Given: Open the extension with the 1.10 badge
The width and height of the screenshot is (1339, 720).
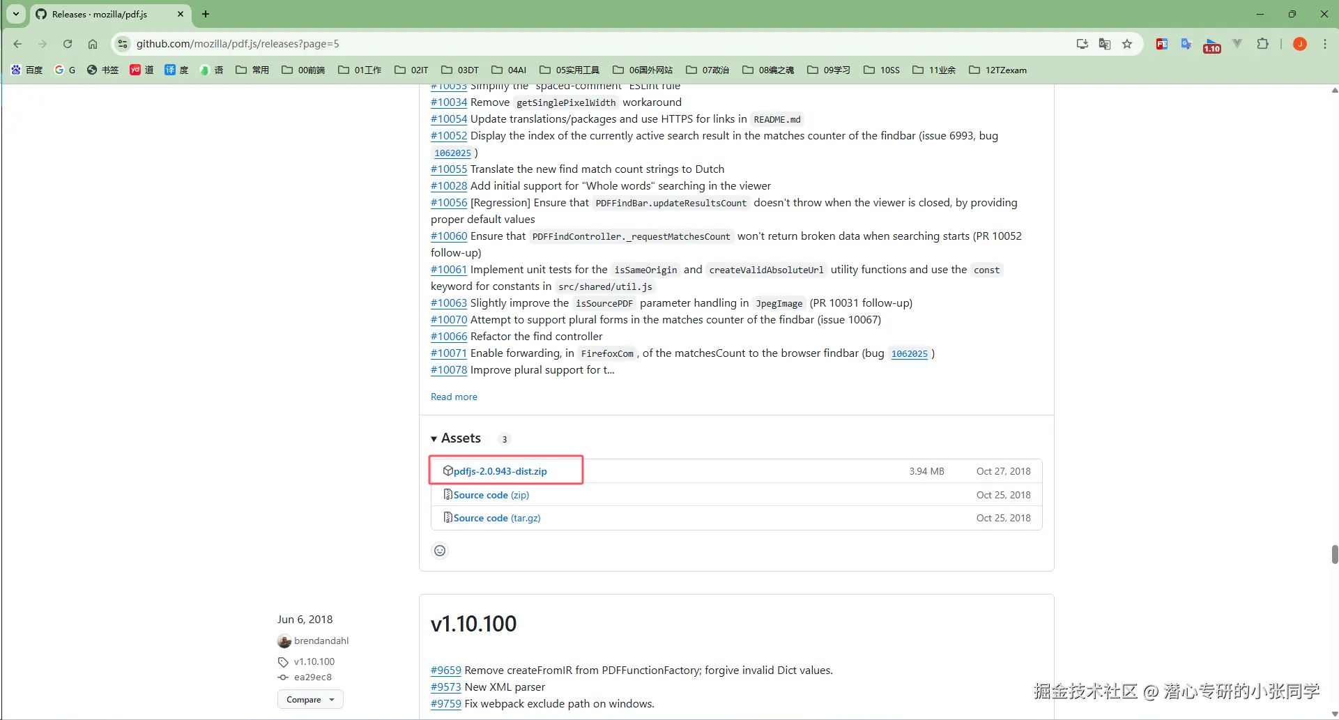Looking at the screenshot, I should tap(1212, 45).
